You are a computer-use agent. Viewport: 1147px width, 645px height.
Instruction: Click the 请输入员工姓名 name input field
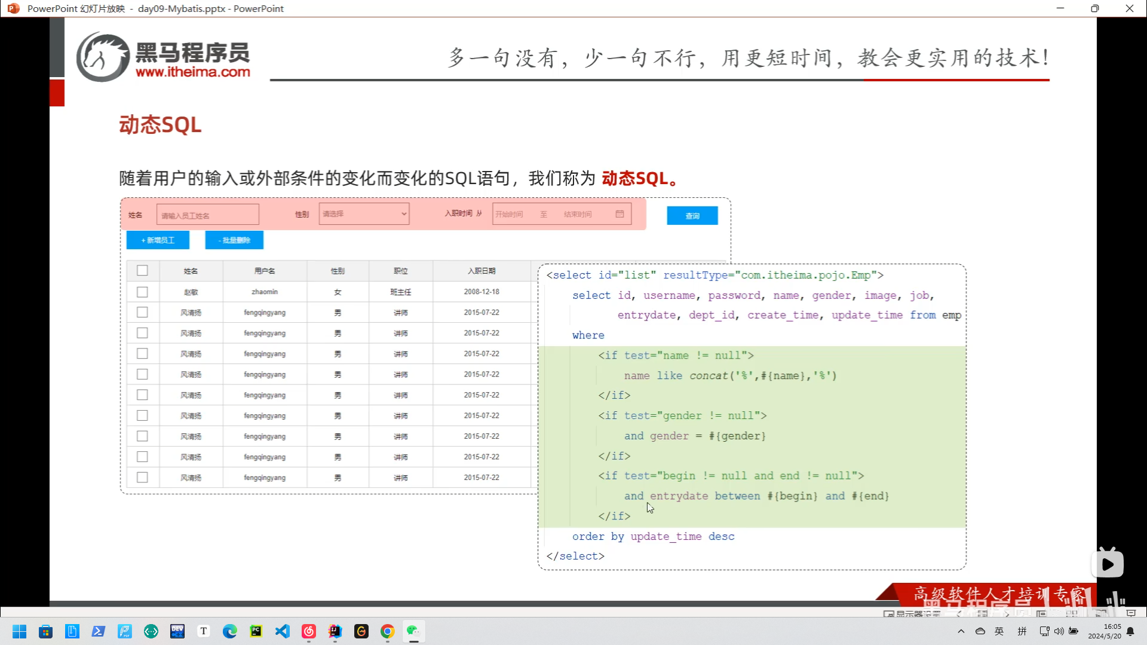click(208, 215)
